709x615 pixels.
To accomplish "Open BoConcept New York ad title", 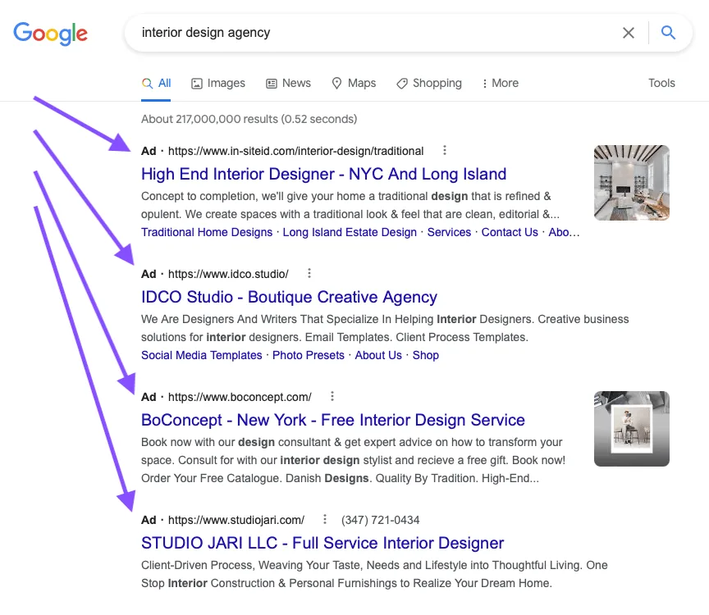I will point(333,420).
